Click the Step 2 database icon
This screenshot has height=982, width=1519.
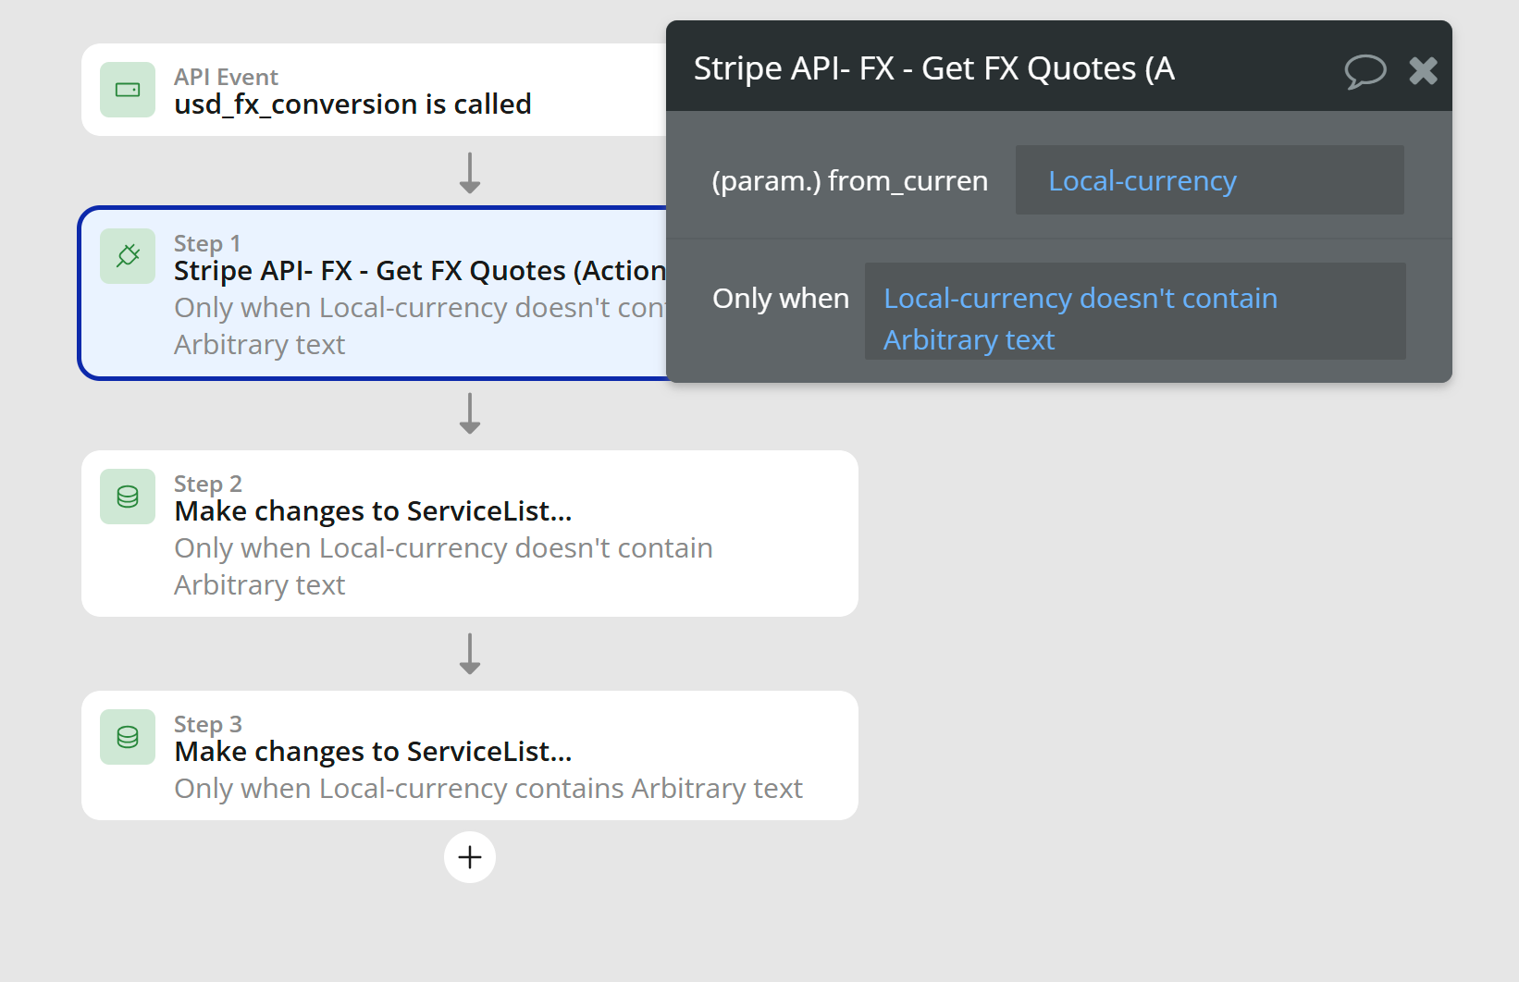pos(128,497)
